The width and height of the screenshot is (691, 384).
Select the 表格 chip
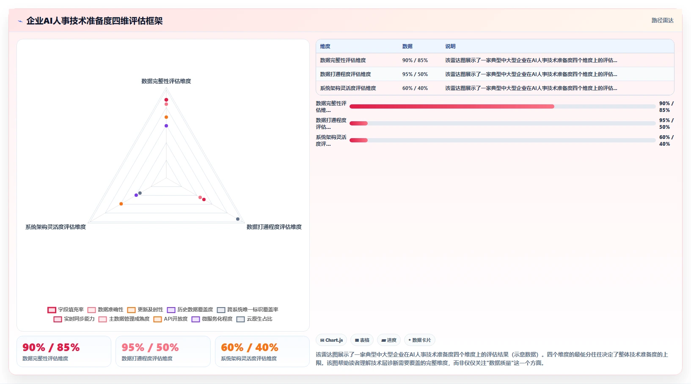pos(362,340)
